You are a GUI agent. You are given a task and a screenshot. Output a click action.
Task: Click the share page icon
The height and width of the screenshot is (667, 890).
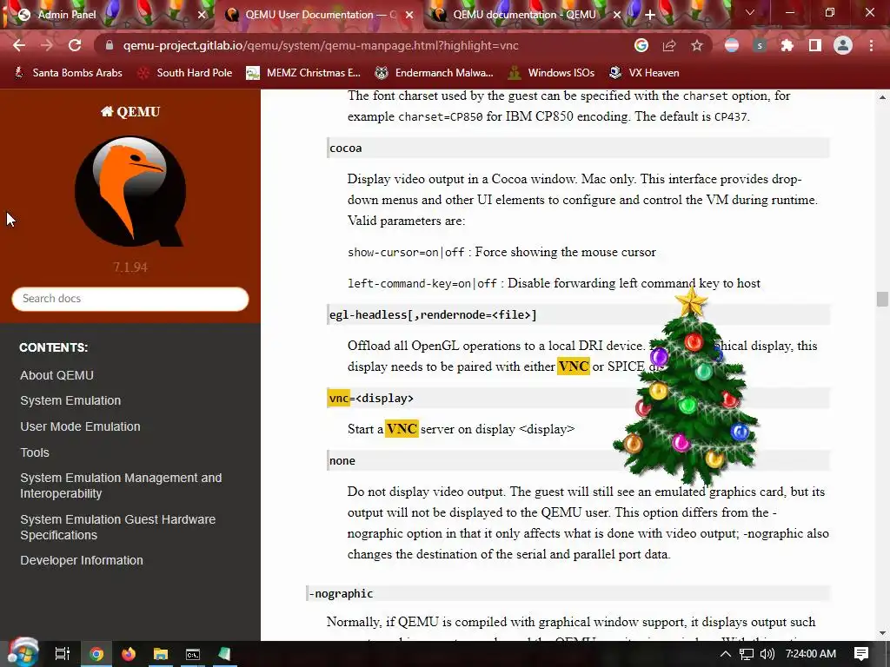click(669, 45)
